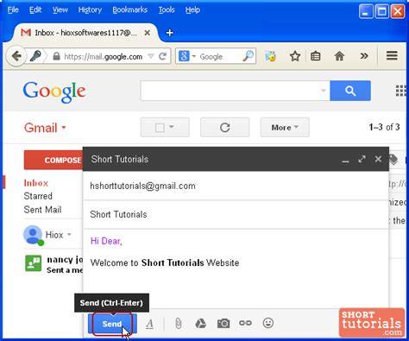
Task: Toggle the select-all checkbox
Action: click(x=160, y=128)
